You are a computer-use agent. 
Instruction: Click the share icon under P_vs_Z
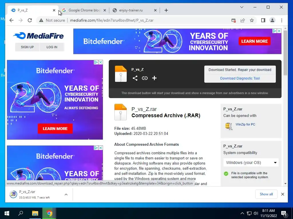pos(135,78)
